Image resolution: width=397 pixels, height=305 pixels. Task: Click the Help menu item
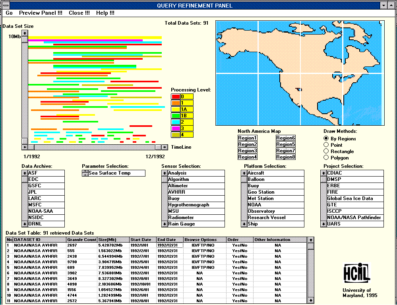[105, 13]
